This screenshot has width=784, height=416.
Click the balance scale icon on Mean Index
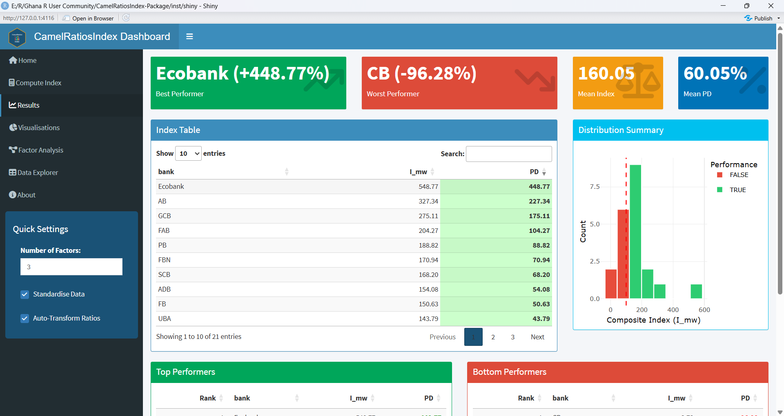(x=638, y=81)
